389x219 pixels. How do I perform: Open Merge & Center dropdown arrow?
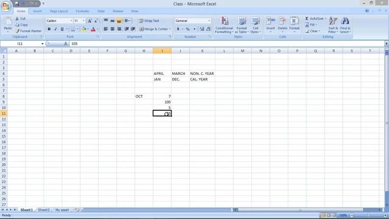(170, 29)
